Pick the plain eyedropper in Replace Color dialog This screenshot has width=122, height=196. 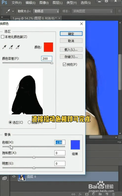point(4,47)
